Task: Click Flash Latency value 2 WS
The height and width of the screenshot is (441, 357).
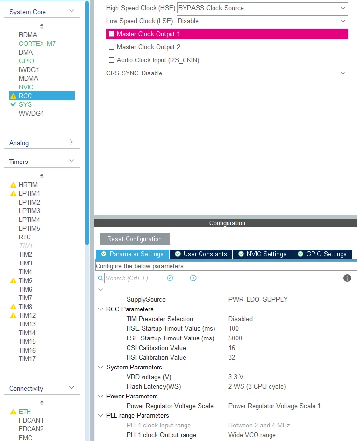Action: (257, 386)
